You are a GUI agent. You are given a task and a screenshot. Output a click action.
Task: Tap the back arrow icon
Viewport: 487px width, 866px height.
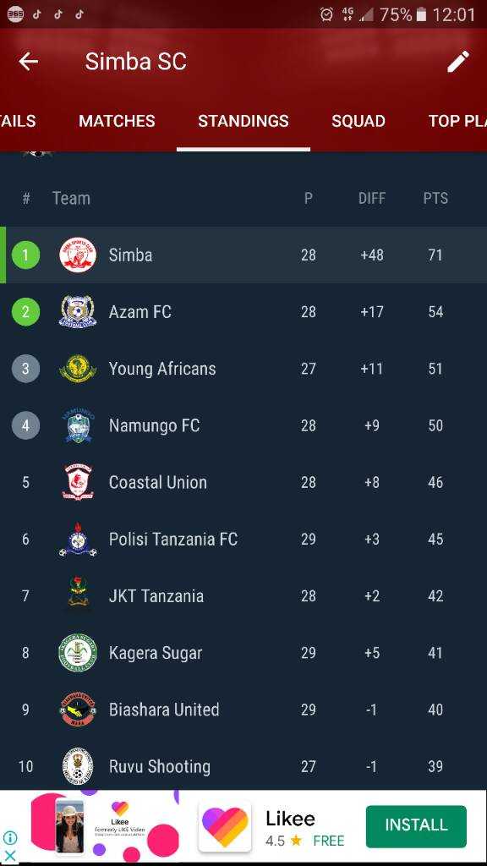pos(28,61)
